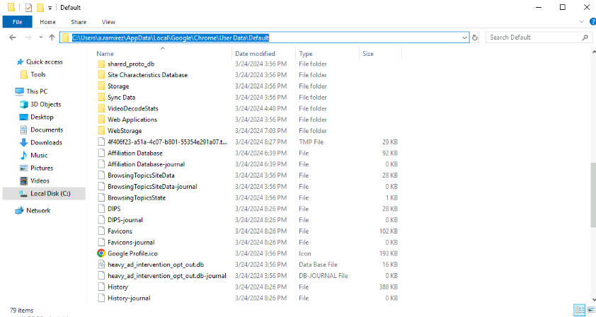This screenshot has width=596, height=317.
Task: Click the Search Default input box
Action: [x=532, y=38]
